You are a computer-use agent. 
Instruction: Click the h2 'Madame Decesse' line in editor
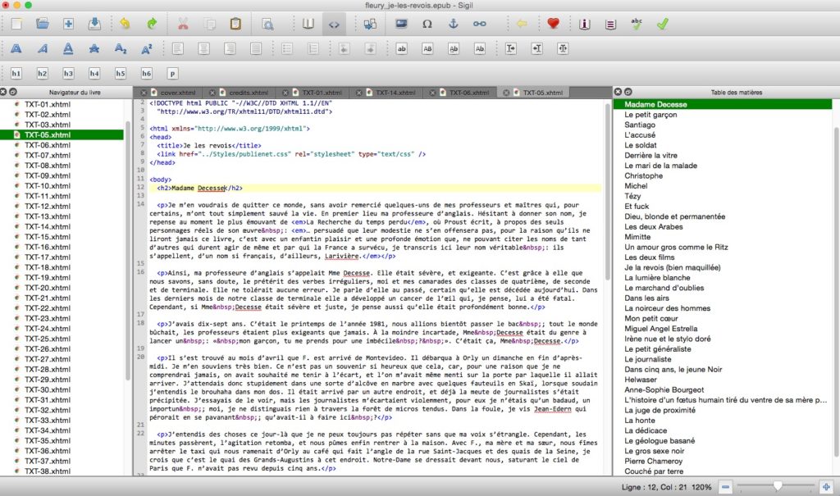375,188
